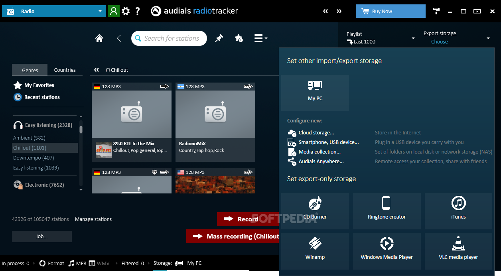Open help with the question mark icon

(138, 11)
